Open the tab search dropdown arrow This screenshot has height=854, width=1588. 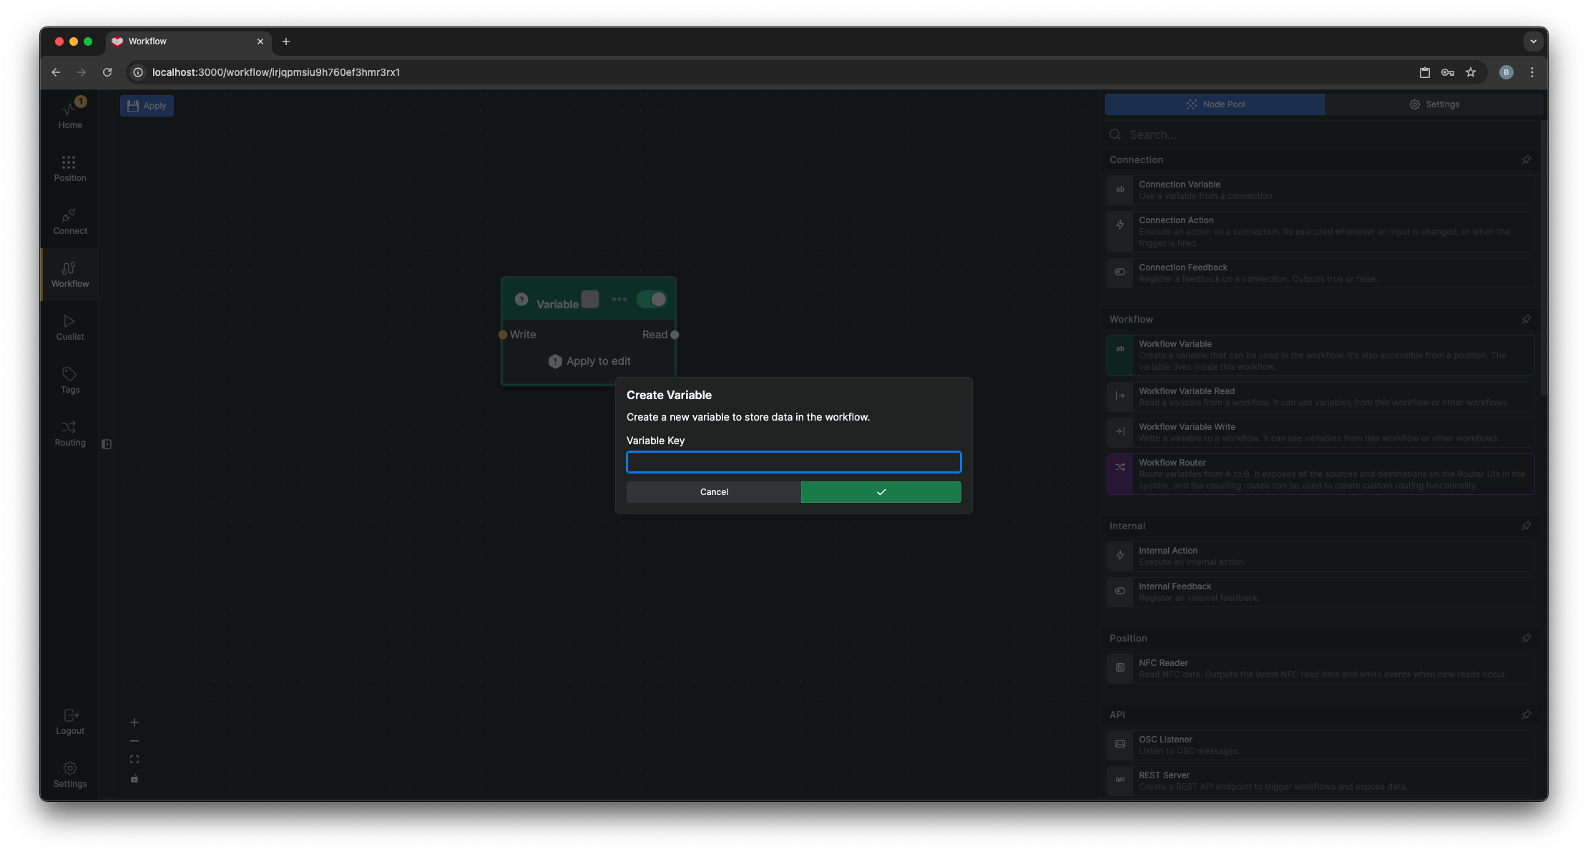[1533, 41]
